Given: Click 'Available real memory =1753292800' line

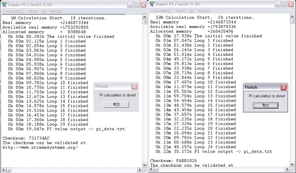Looking at the screenshot, I should [46, 27].
